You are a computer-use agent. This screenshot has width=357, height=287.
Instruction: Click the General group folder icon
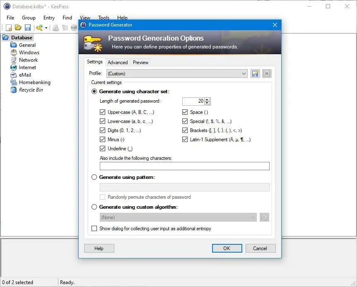[x=14, y=45]
